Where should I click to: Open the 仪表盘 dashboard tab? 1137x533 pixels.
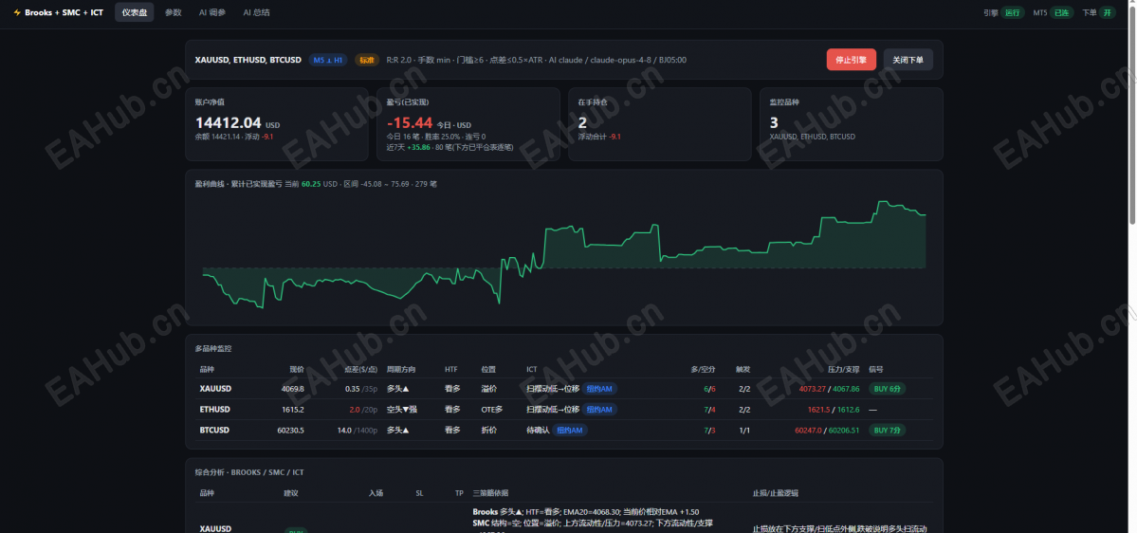click(x=134, y=12)
